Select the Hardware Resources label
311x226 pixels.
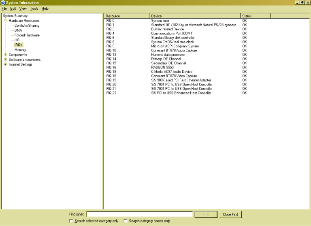coord(24,21)
